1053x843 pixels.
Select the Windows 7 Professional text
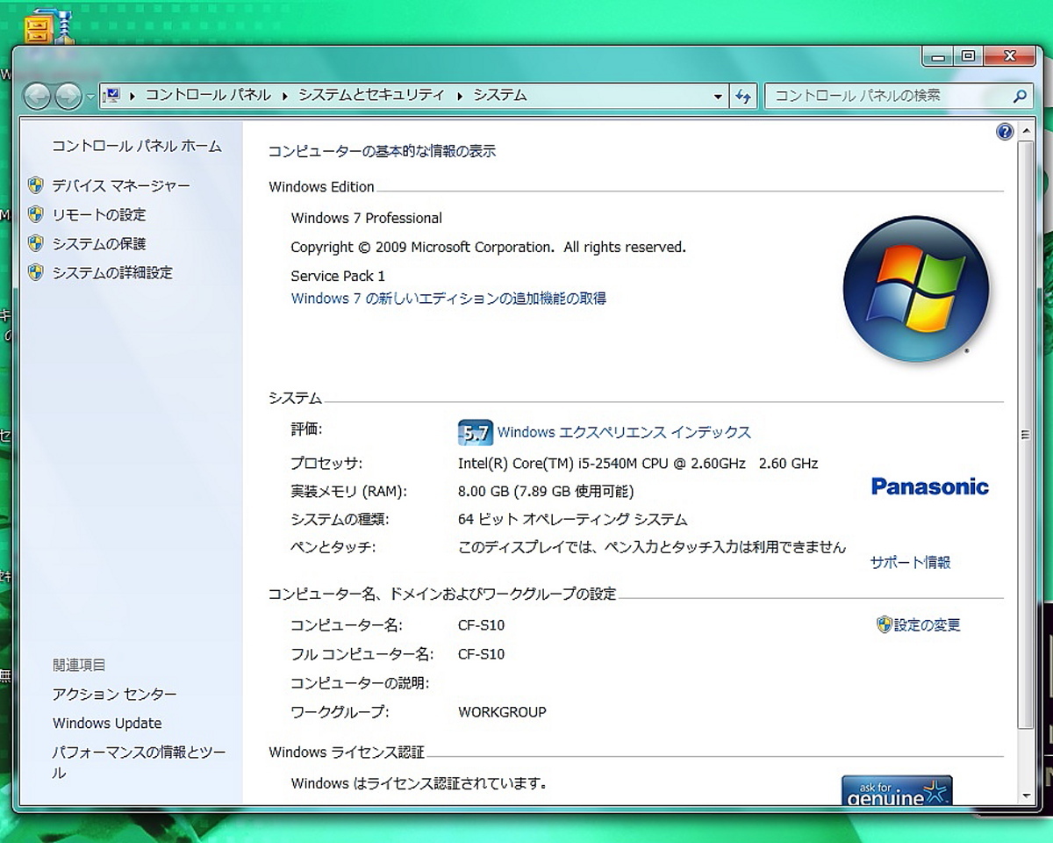(367, 218)
